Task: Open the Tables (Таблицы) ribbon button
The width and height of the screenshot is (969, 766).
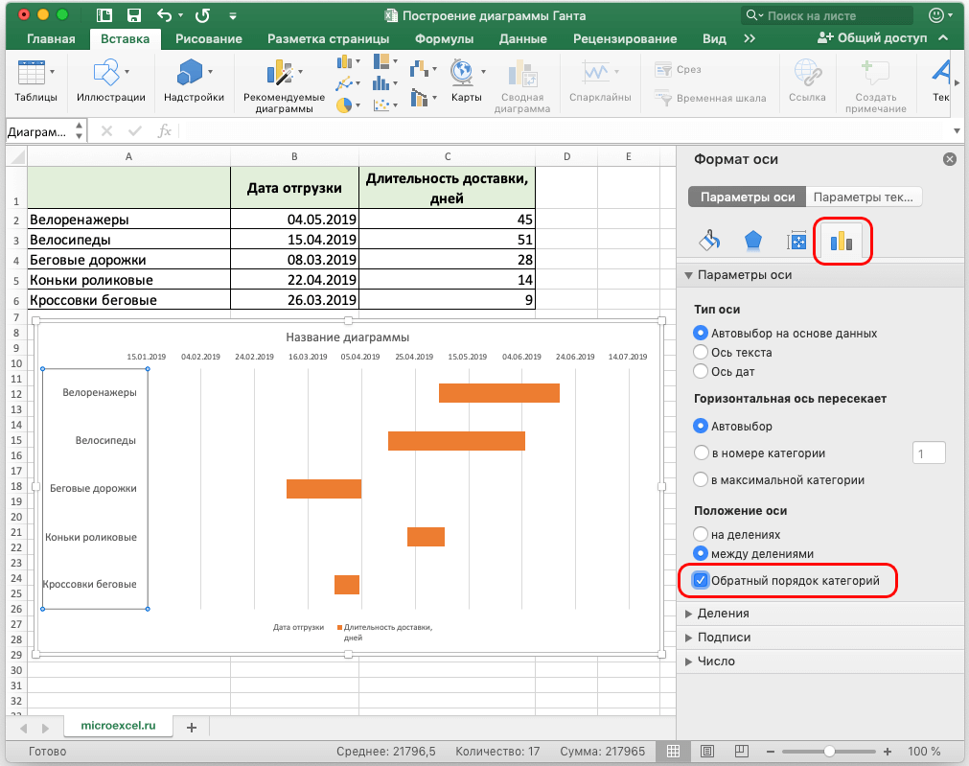Action: click(x=35, y=81)
